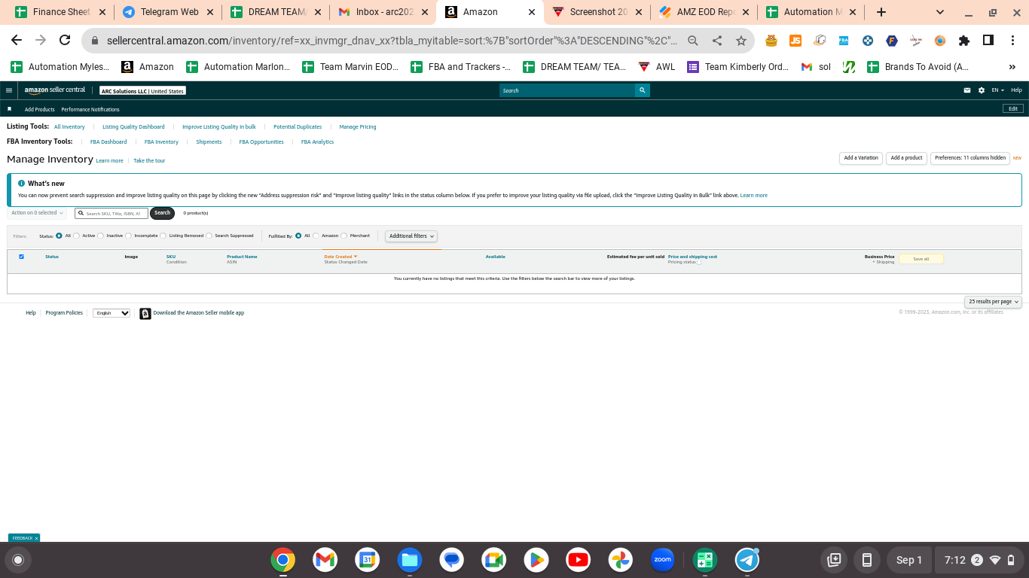The image size is (1029, 578).
Task: Select the Inactive status filter
Action: coord(101,236)
